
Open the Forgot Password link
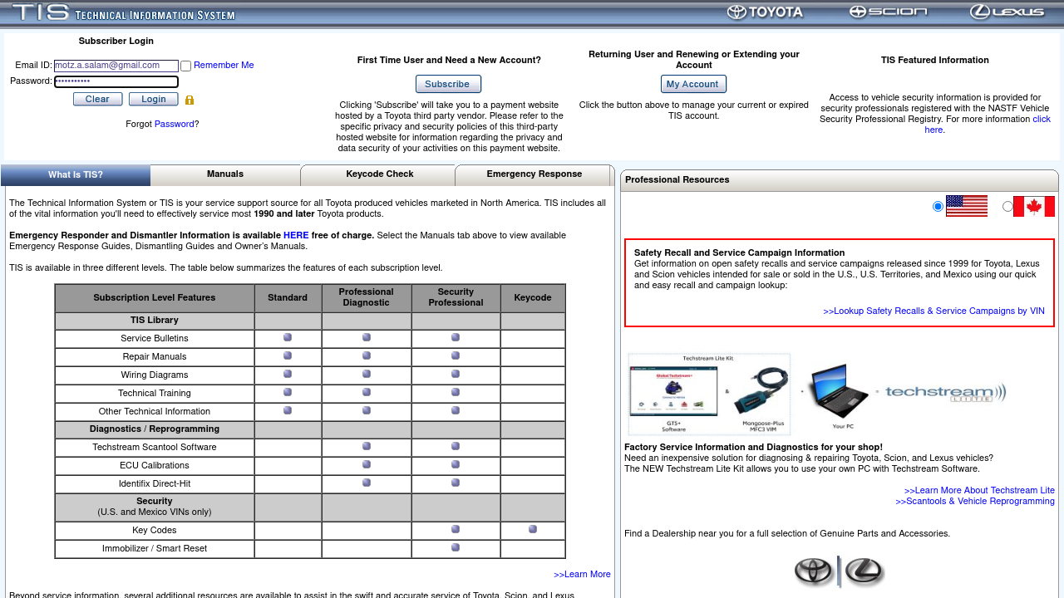click(x=174, y=125)
